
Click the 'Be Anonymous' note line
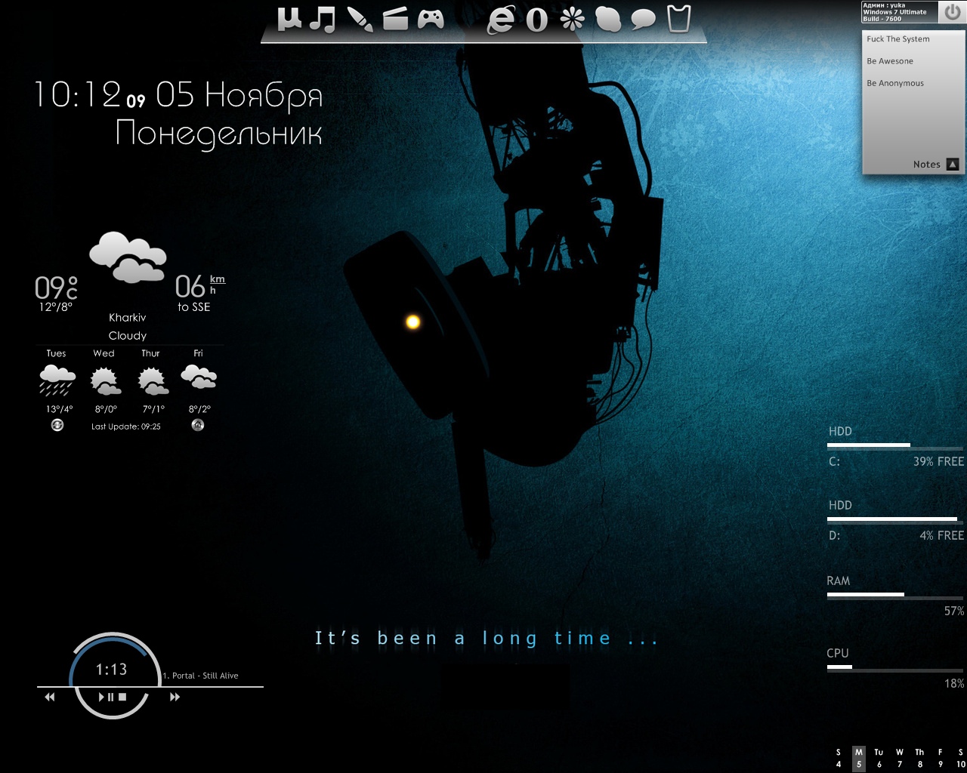point(895,83)
